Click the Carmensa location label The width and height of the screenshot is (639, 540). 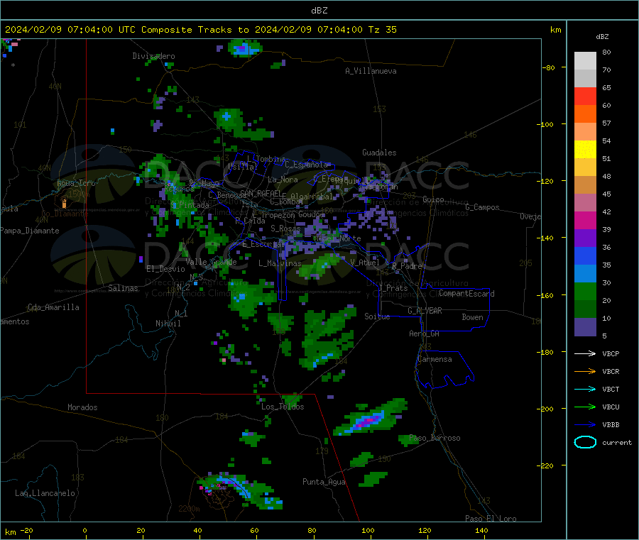(435, 359)
